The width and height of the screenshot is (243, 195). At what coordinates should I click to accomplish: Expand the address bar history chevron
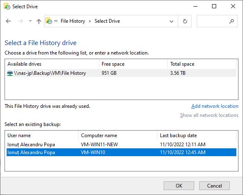pos(172,21)
